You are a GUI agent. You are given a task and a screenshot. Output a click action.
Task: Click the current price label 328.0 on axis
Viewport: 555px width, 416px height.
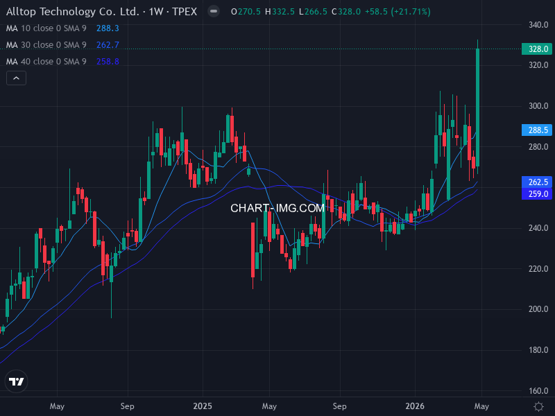click(537, 49)
